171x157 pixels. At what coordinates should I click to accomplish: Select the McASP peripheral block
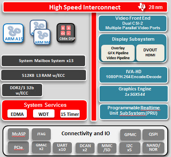point(19,134)
